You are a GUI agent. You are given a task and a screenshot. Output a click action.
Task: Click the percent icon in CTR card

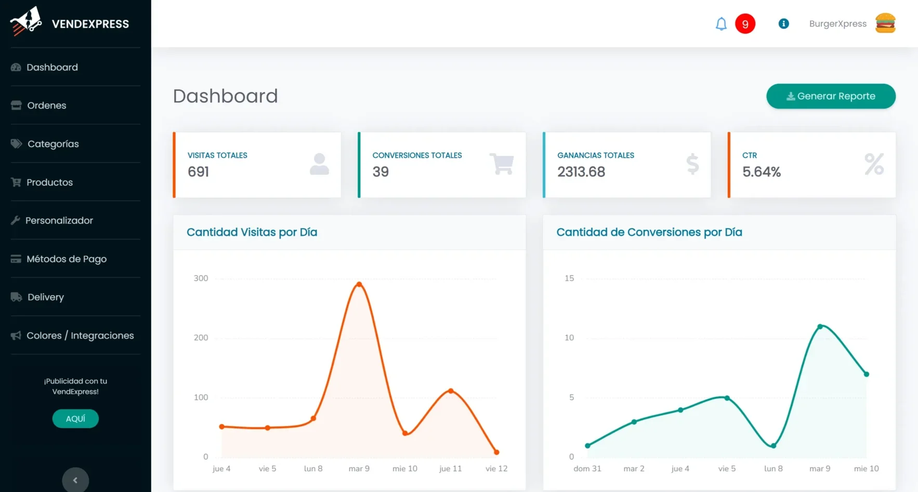click(x=874, y=164)
